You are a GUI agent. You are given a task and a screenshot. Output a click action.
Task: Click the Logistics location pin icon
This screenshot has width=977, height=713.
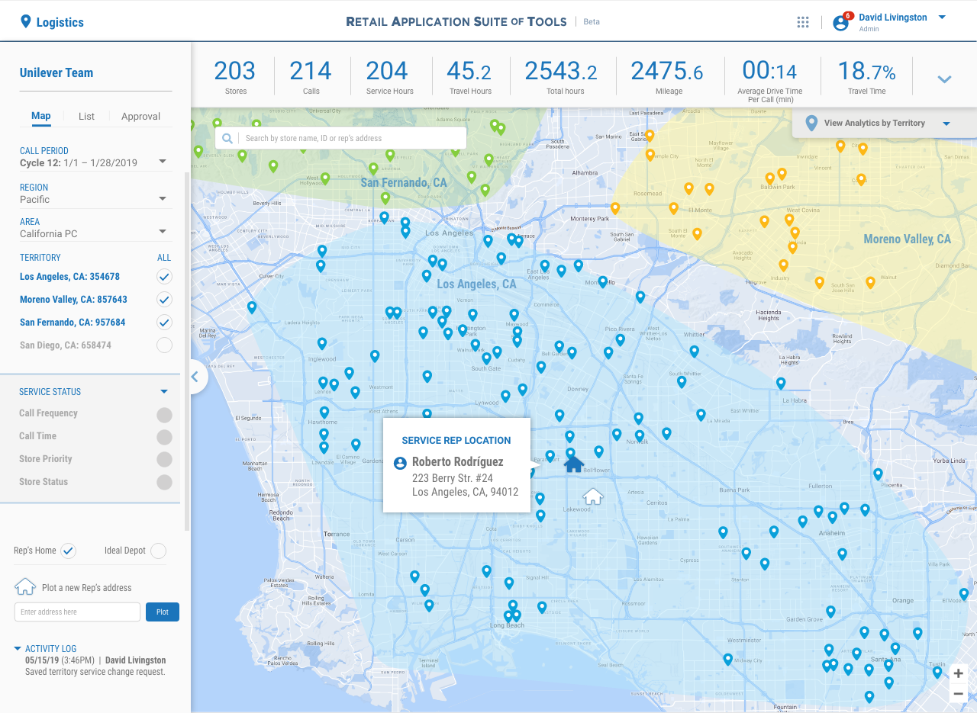26,21
